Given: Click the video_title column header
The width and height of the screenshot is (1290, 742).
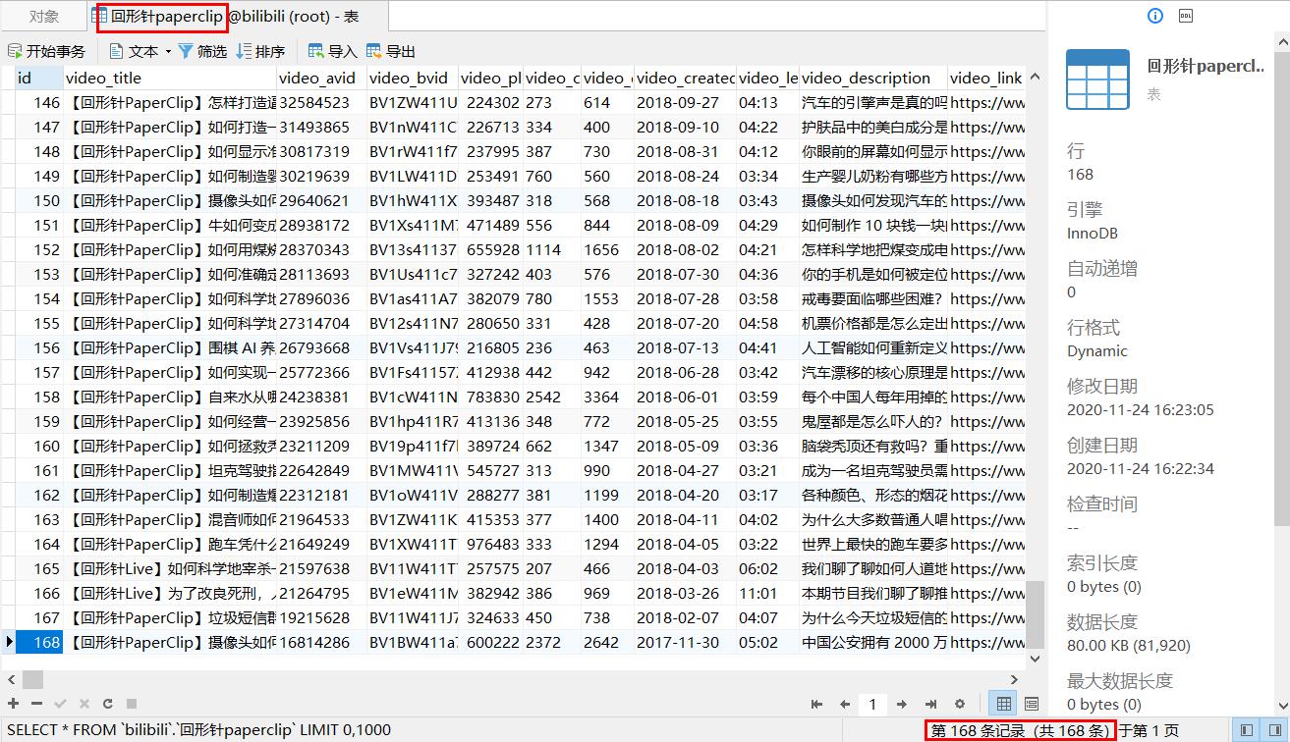Looking at the screenshot, I should coord(170,78).
